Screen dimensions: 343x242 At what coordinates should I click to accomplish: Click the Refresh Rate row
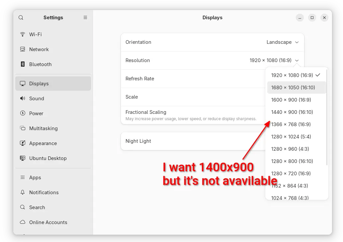tap(193, 79)
